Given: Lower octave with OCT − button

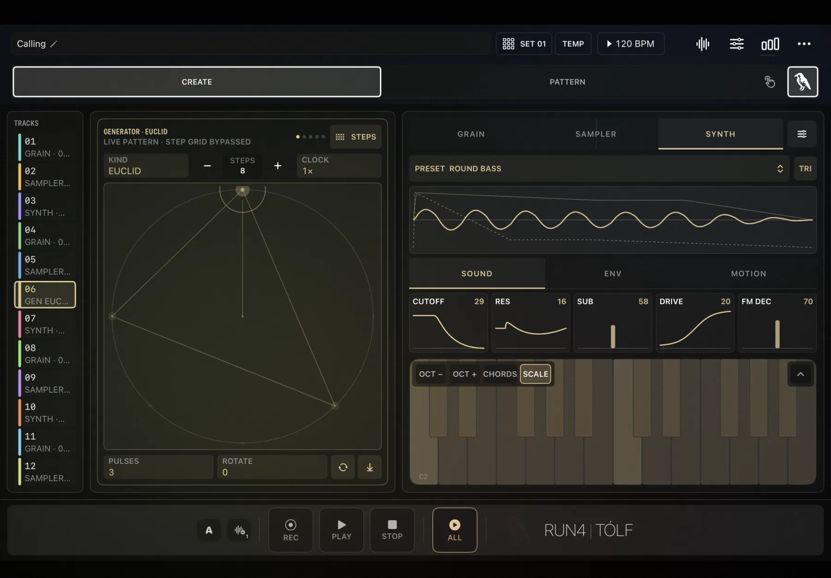Looking at the screenshot, I should click(431, 374).
